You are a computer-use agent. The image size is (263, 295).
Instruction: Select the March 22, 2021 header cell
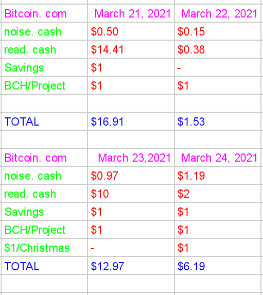click(x=218, y=13)
